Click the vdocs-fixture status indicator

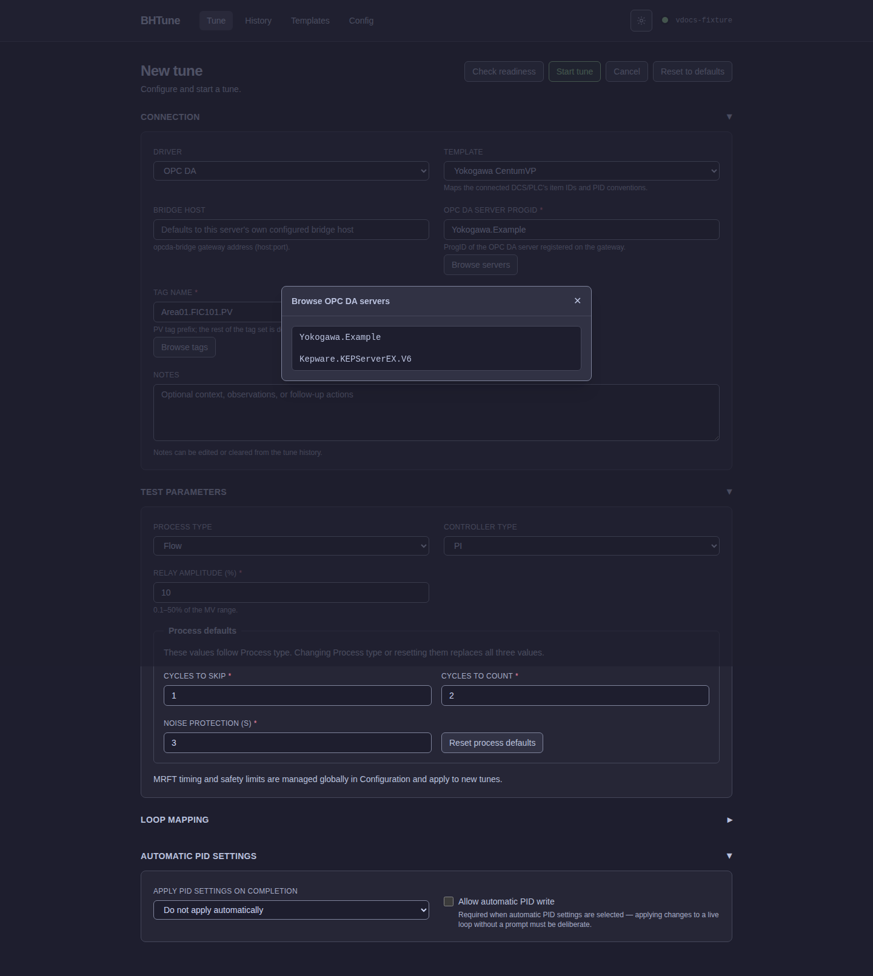(697, 20)
